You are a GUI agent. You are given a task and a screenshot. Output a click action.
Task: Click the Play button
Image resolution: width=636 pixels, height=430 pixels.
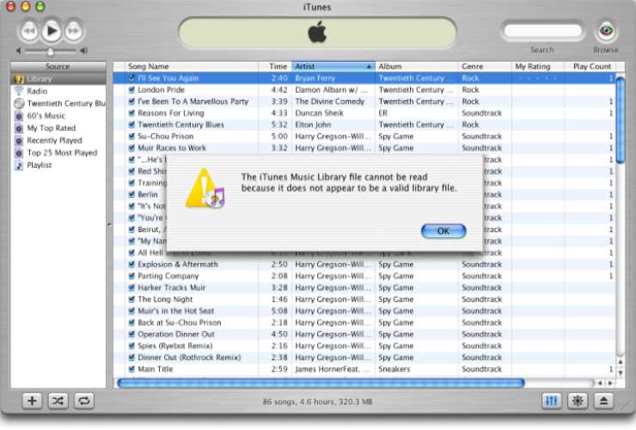coord(51,31)
